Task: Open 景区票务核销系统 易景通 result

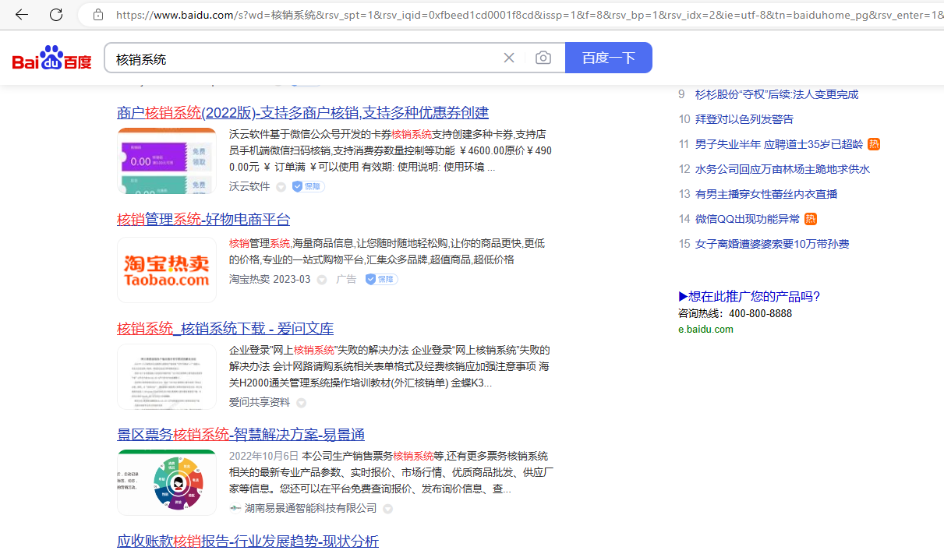Action: point(241,434)
